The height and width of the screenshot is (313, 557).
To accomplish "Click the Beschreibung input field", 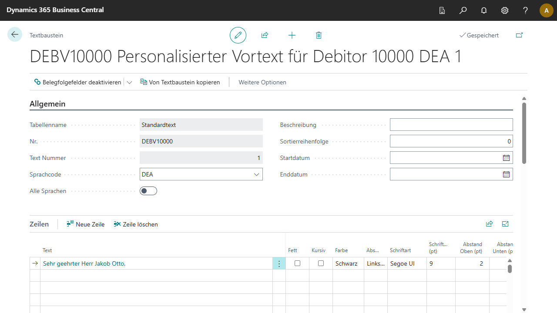I will (x=451, y=125).
